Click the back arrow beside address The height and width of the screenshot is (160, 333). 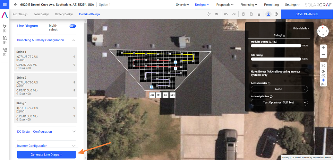pyautogui.click(x=16, y=5)
